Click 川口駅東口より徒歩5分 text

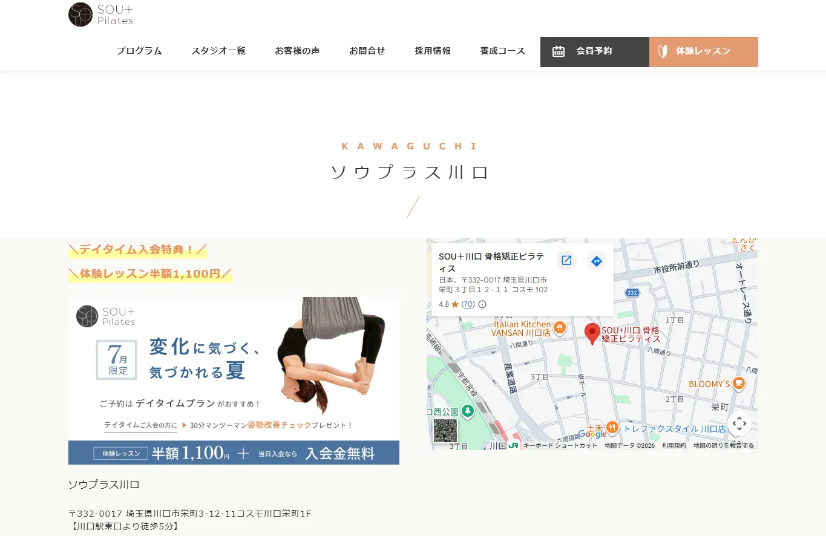[124, 526]
